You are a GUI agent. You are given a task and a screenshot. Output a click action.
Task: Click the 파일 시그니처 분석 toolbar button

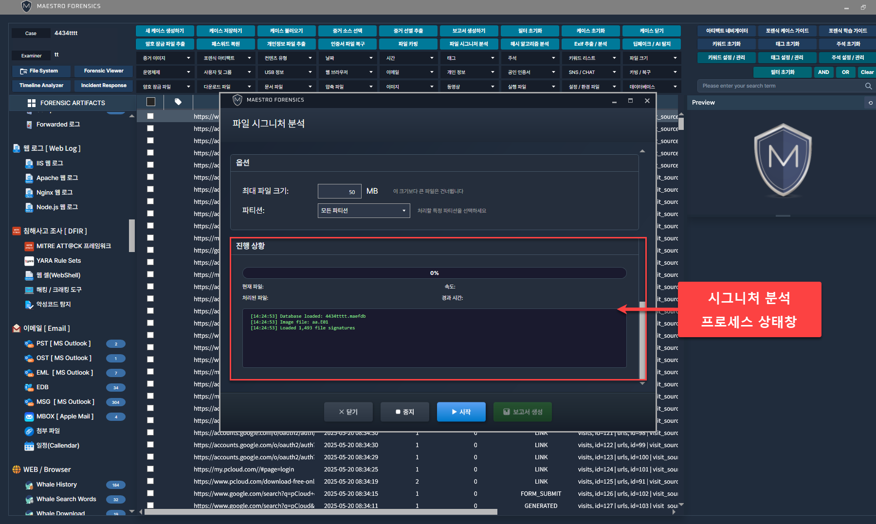tap(469, 44)
